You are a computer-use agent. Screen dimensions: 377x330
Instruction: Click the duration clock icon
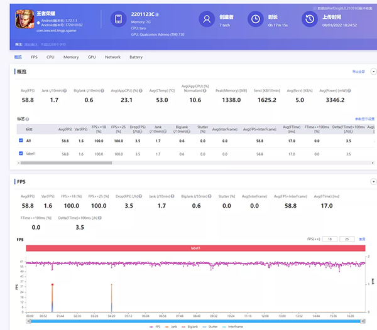pos(256,19)
